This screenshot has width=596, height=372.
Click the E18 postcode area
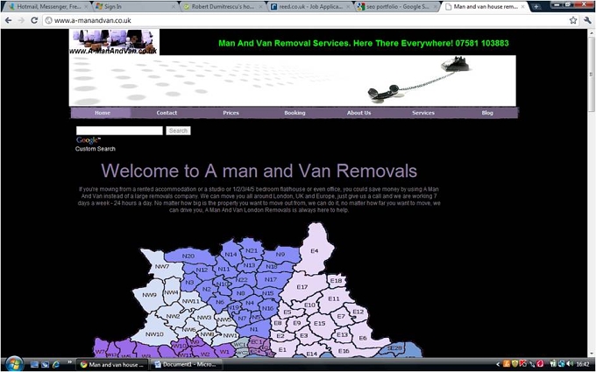tap(336, 281)
